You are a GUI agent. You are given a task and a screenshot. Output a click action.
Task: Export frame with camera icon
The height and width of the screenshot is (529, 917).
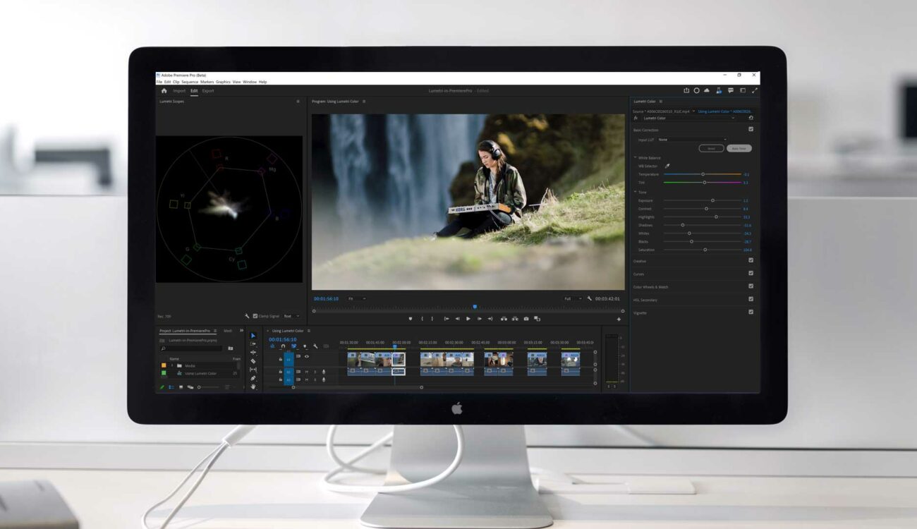pos(526,319)
